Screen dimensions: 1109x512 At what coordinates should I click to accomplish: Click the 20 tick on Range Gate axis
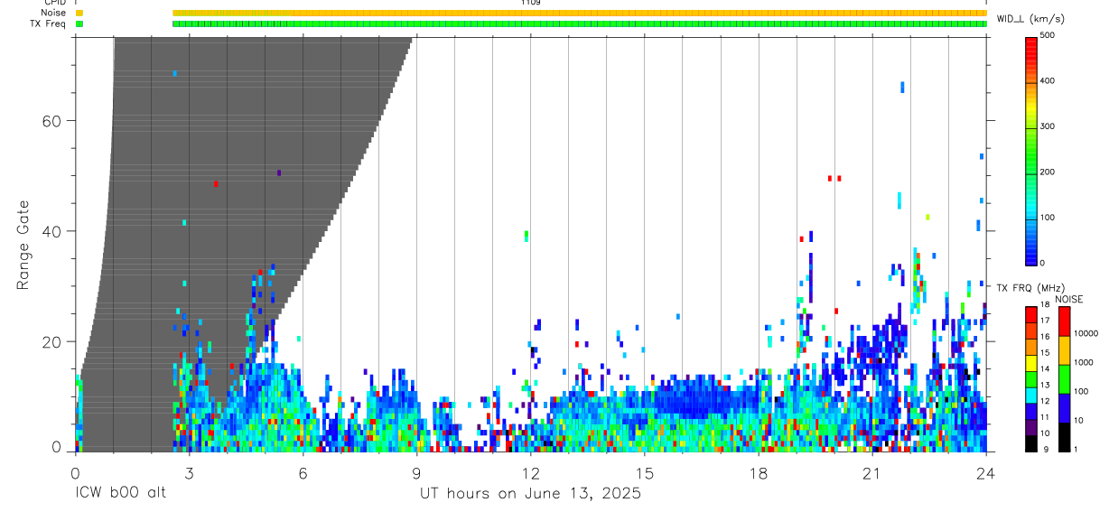[x=53, y=341]
